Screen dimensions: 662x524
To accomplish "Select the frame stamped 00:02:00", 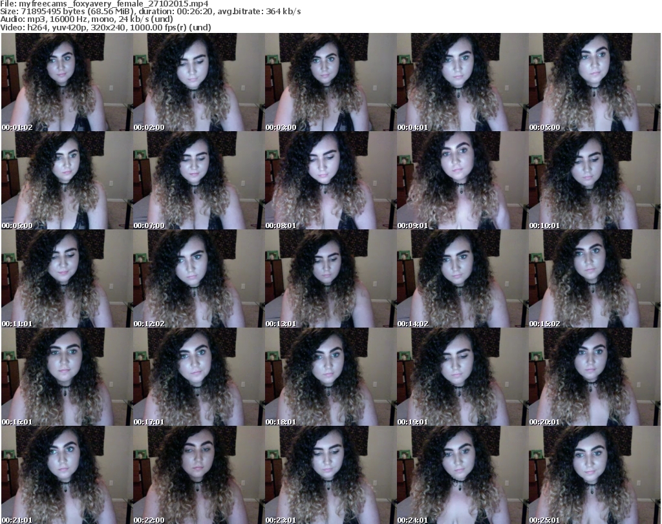I will [199, 82].
